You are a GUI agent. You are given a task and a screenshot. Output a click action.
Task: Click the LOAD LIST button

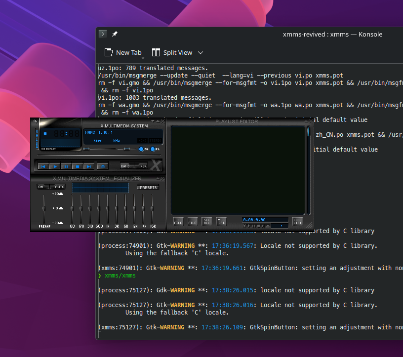(297, 222)
